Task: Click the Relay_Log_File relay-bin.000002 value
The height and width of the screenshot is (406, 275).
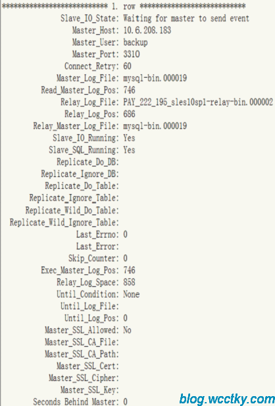Action: (198, 102)
